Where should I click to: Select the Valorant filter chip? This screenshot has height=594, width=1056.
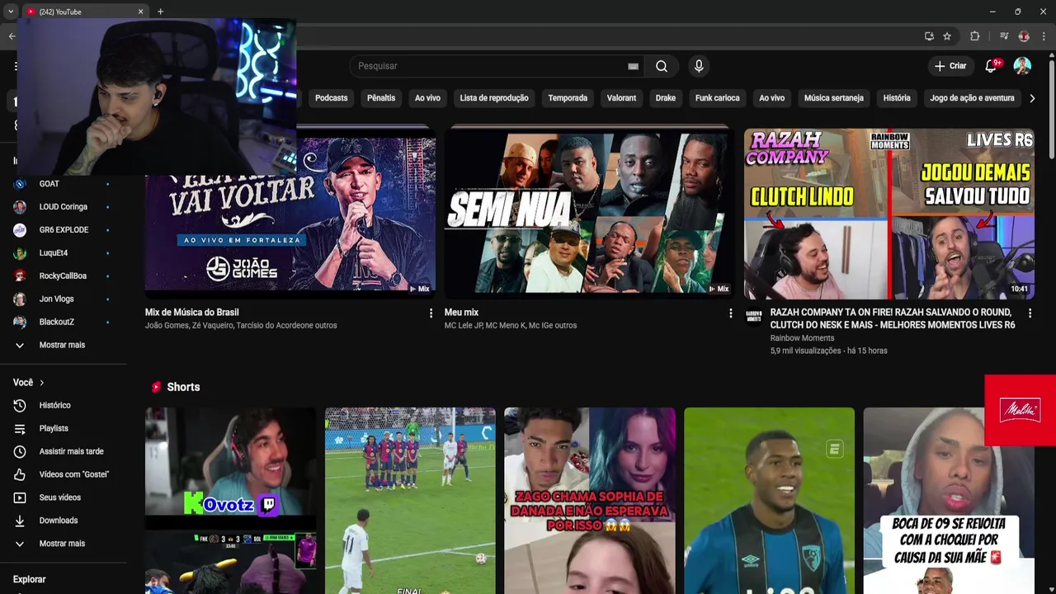click(x=621, y=98)
